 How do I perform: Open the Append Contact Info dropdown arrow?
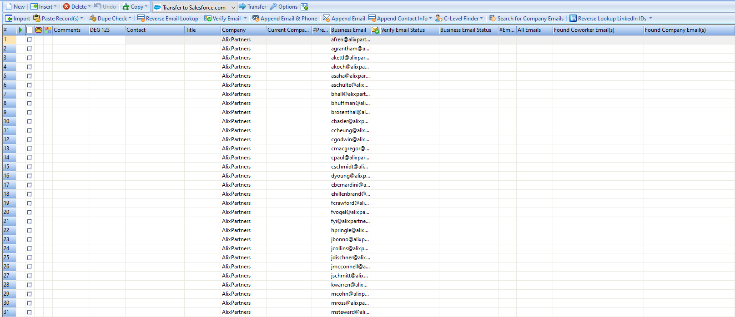(430, 19)
